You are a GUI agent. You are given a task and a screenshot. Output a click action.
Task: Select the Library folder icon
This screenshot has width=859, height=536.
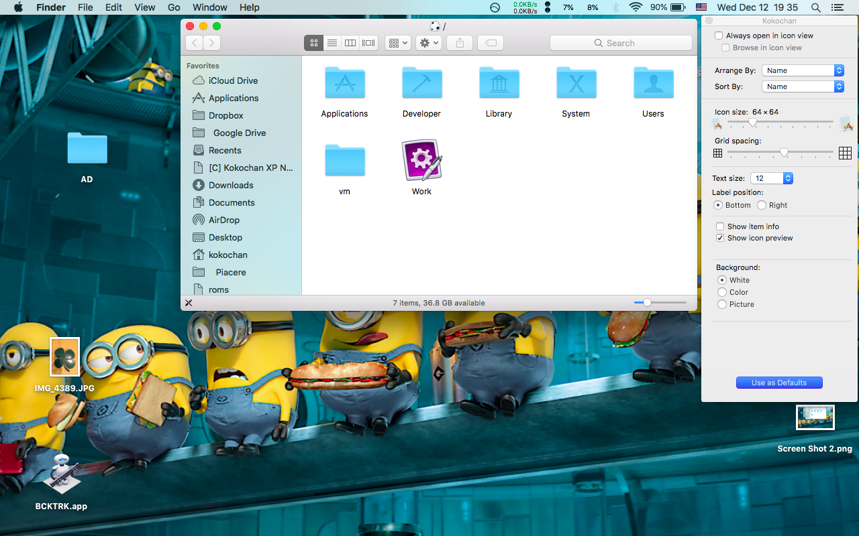[x=499, y=82]
